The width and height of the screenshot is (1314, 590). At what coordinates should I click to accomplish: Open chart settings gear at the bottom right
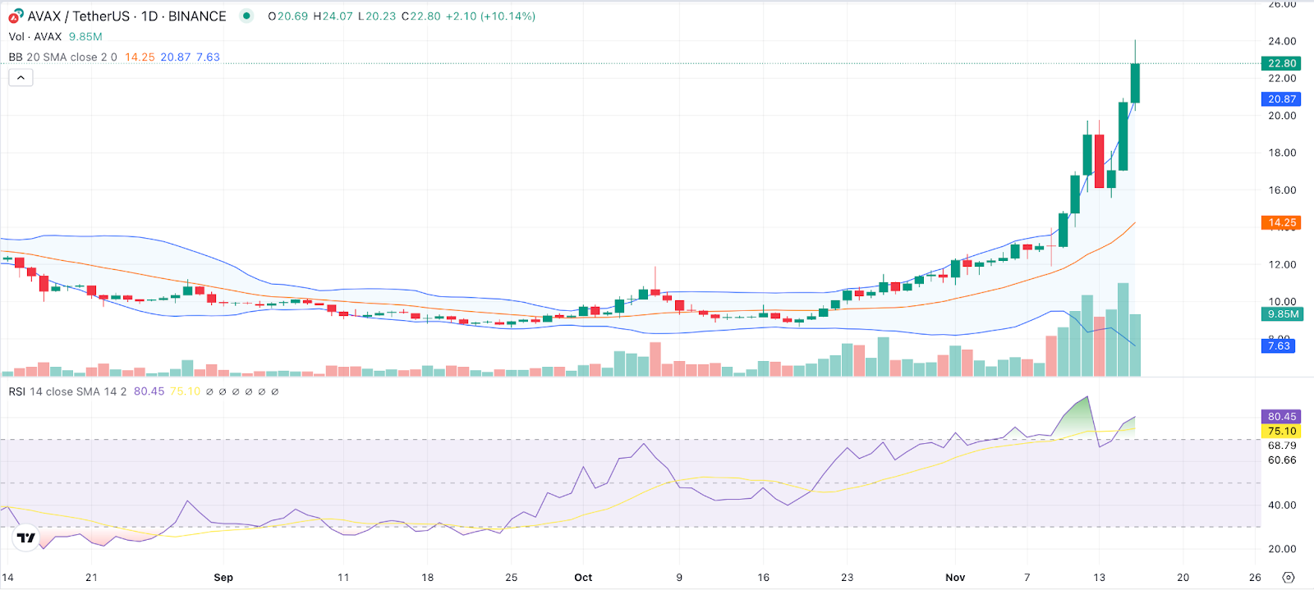point(1289,578)
